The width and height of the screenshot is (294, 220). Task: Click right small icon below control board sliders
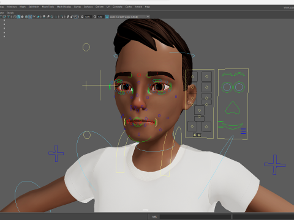pyautogui.click(x=199, y=135)
